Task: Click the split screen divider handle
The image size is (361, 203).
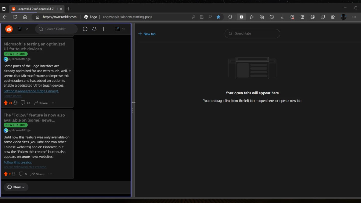Action: 133,110
